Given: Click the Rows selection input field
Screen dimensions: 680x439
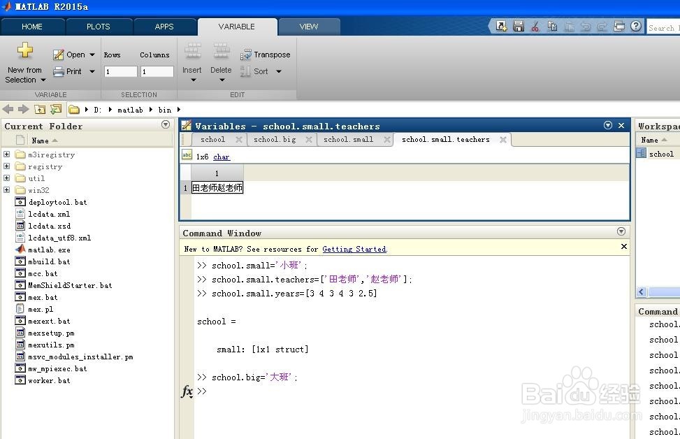Looking at the screenshot, I should (x=121, y=71).
